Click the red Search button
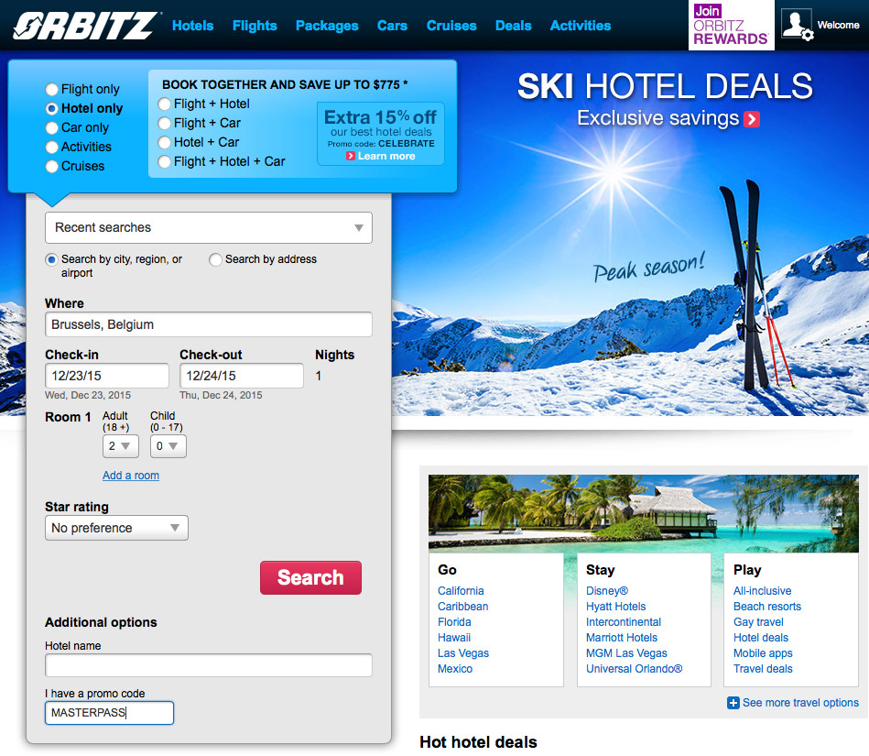The image size is (869, 756). click(x=310, y=577)
